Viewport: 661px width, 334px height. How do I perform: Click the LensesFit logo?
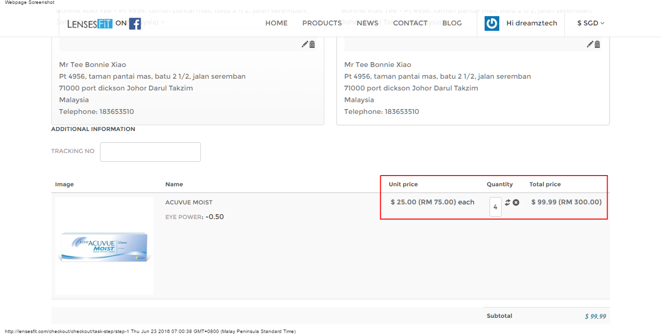pos(90,23)
